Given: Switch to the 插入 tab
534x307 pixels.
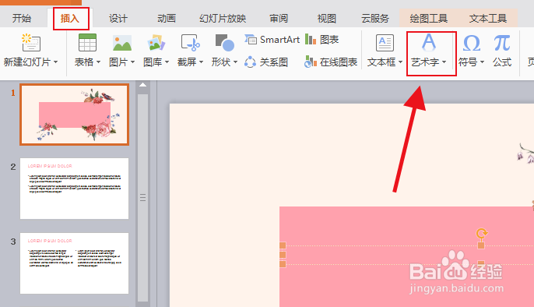Looking at the screenshot, I should [x=70, y=19].
